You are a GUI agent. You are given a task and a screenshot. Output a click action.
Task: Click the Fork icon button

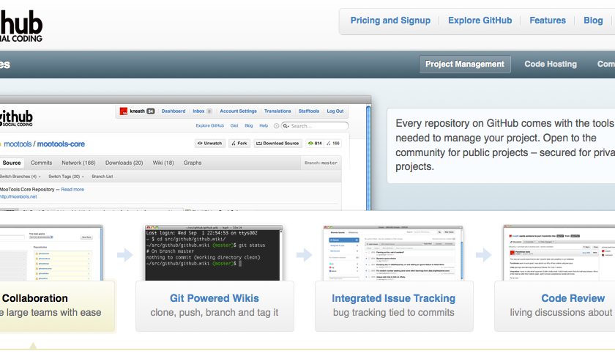tap(234, 144)
